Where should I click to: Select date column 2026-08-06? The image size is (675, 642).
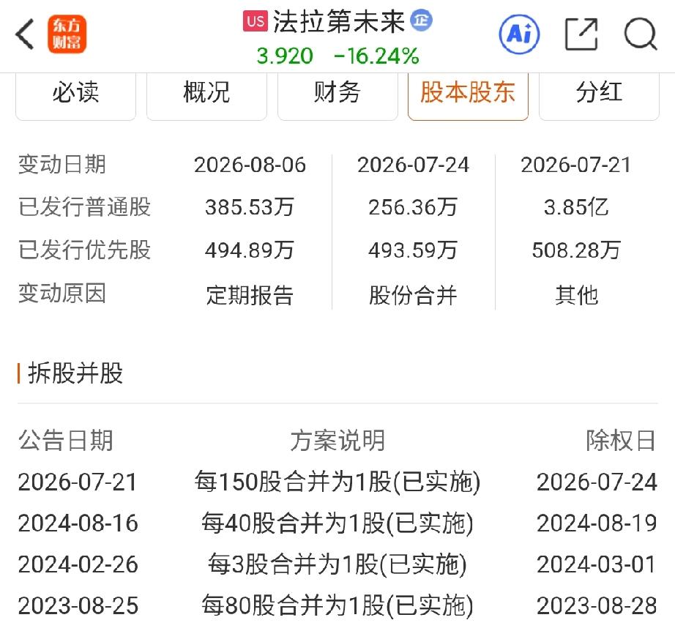click(250, 165)
